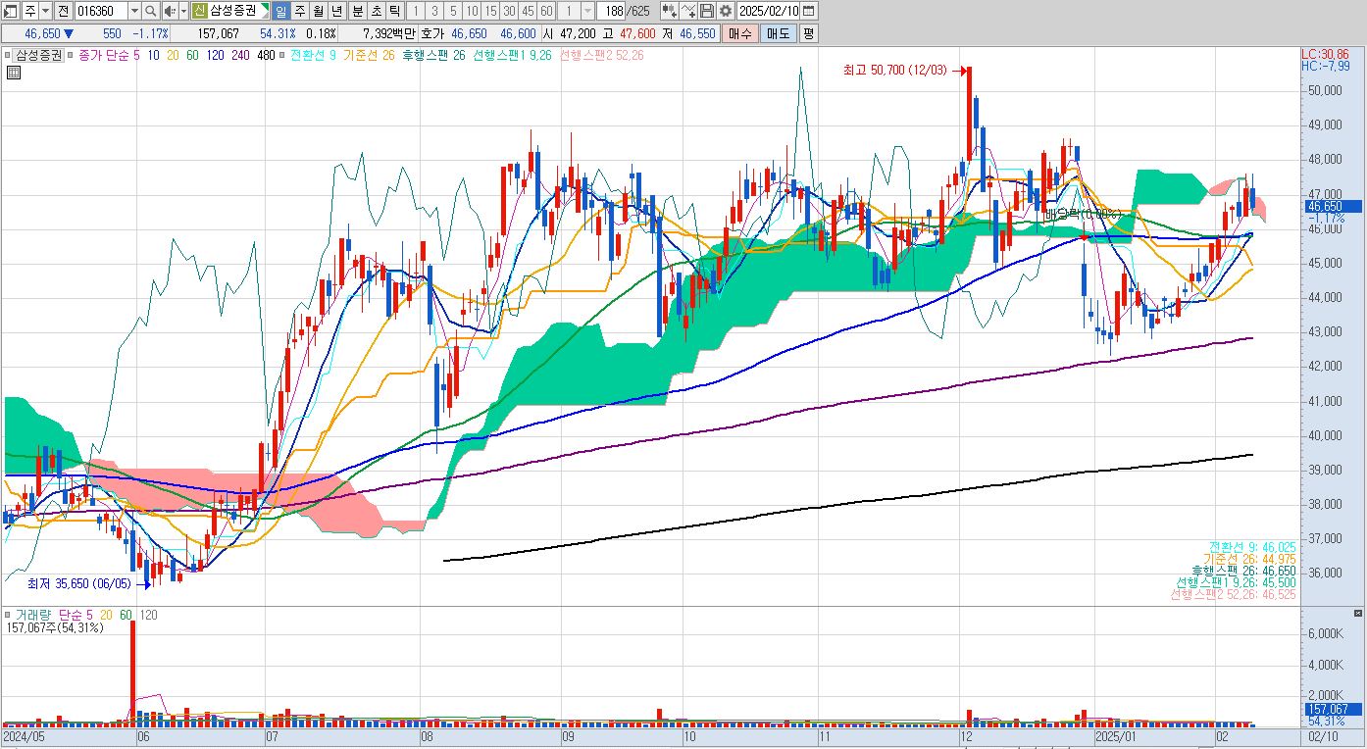Click the 전환선 9 indicator label
This screenshot has width=1367, height=749.
[313, 56]
